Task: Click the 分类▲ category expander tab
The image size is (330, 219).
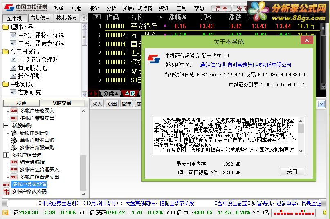Action: [x=110, y=93]
